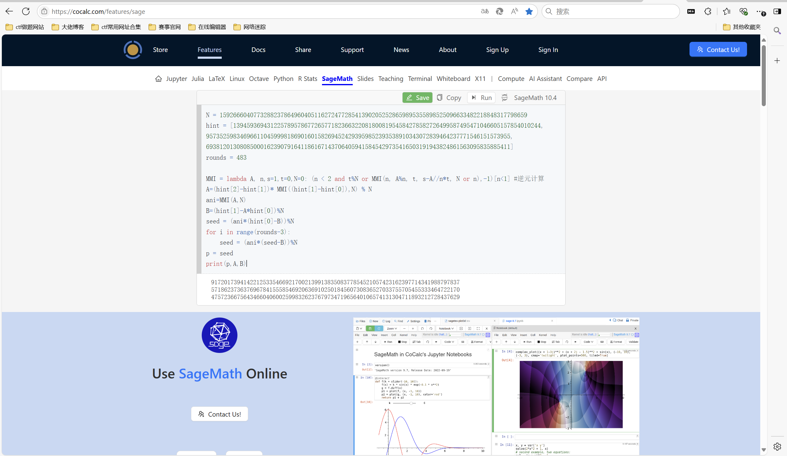
Task: Click the read aloud icon in the address bar
Action: pyautogui.click(x=514, y=12)
